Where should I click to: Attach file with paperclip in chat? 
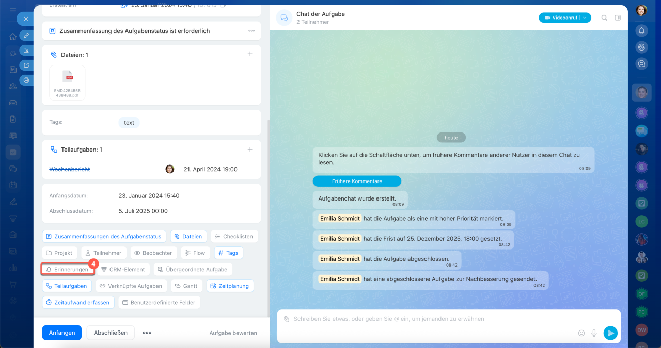click(x=287, y=319)
